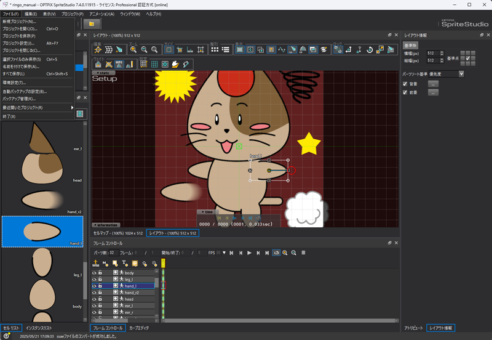Viewport: 492px width, 340px height.
Task: Click the clear weight icon with orange cross
Action: tap(109, 65)
